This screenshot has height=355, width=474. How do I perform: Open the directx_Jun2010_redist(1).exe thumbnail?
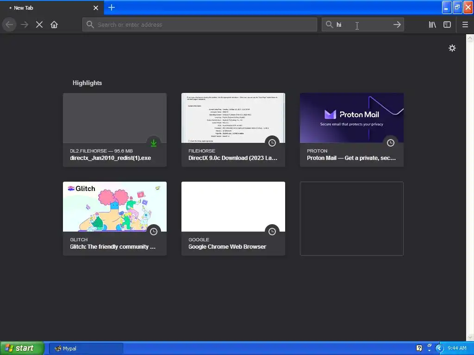tap(115, 118)
